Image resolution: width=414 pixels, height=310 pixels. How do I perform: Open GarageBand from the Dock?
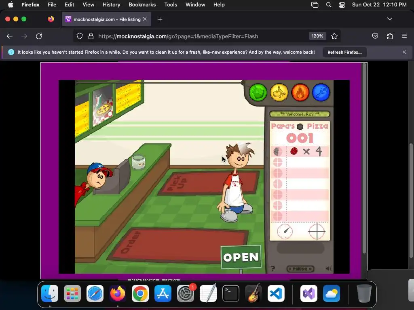pos(253,293)
